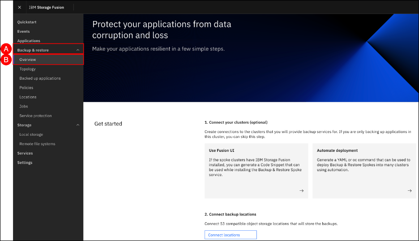
Task: Close the navigation menu with X icon
Action: [19, 8]
